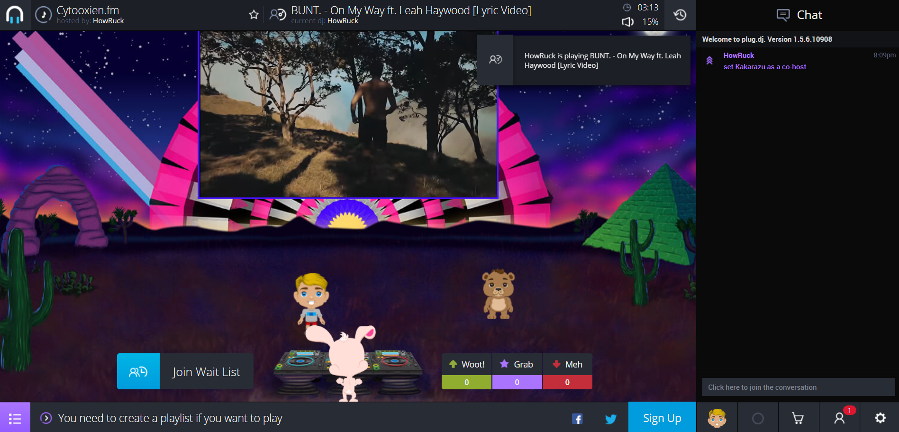
Task: Mute the volume speaker icon
Action: tap(628, 22)
